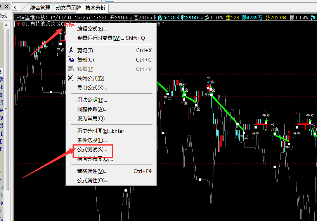This screenshot has width=317, height=221.
Task: Close the left side panel
Action: [7, 7]
